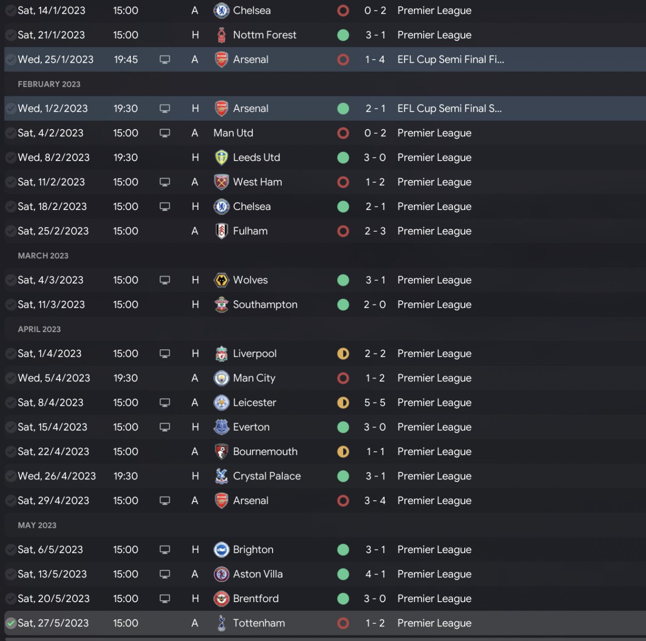This screenshot has width=646, height=641.
Task: Click the Brighton club badge
Action: click(221, 550)
